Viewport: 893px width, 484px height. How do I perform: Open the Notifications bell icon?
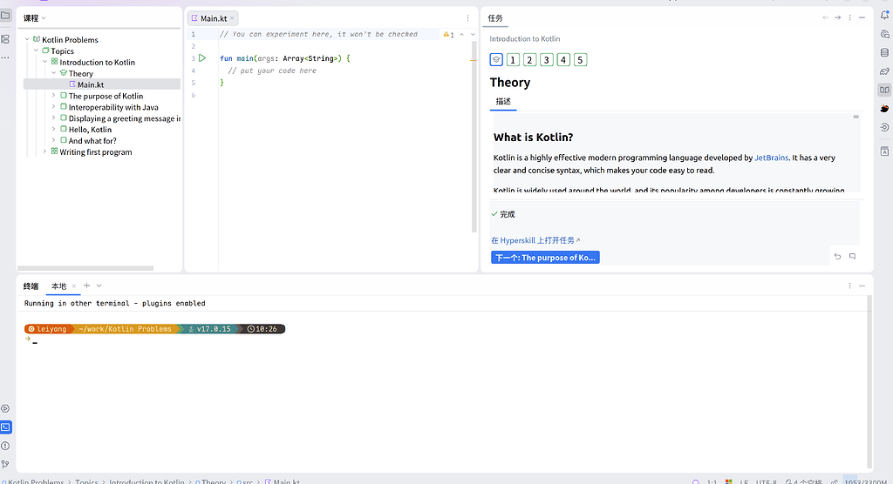click(884, 16)
